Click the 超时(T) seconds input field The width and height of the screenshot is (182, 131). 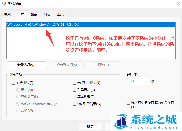[140, 81]
